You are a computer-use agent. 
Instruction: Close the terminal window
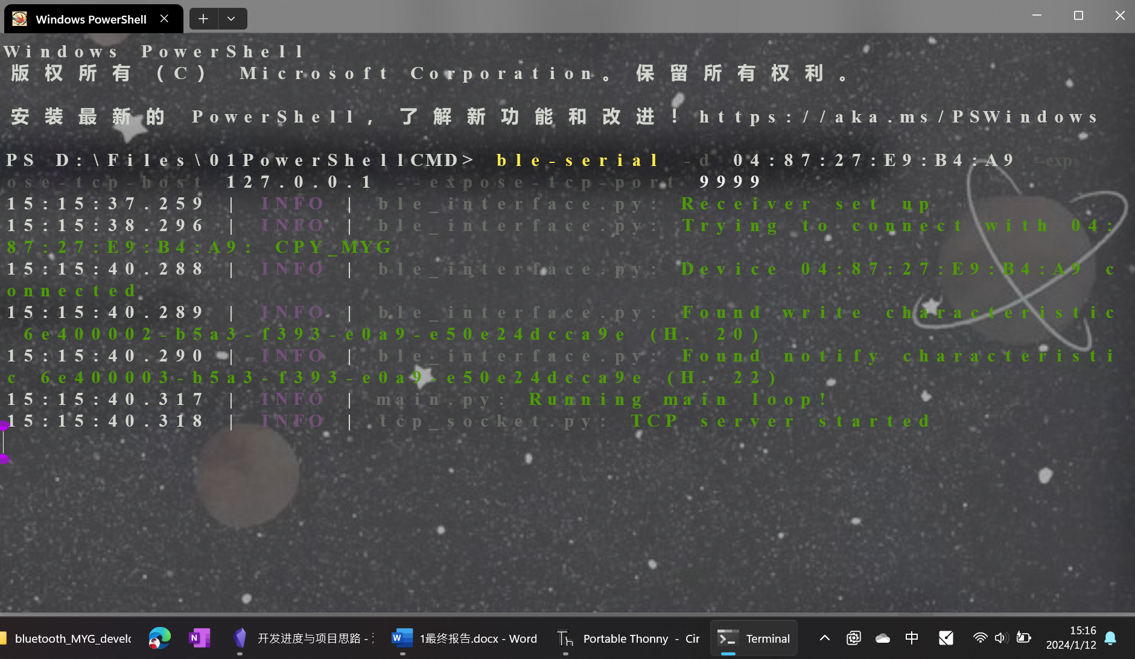1119,16
